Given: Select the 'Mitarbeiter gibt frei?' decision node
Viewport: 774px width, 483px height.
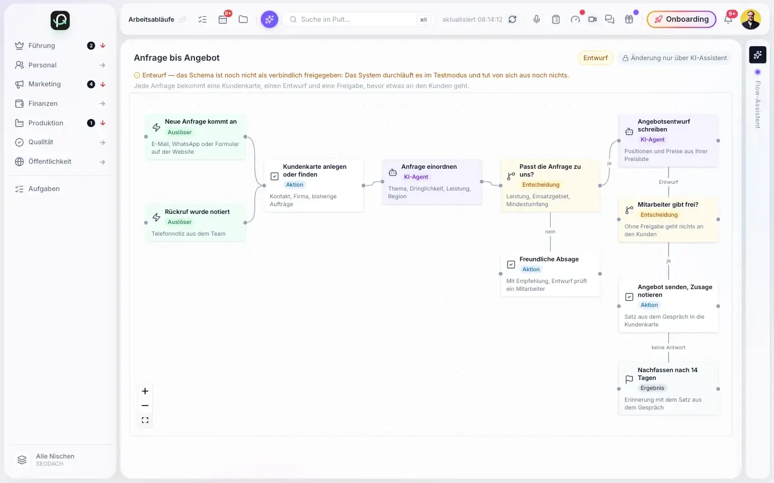Looking at the screenshot, I should click(668, 219).
